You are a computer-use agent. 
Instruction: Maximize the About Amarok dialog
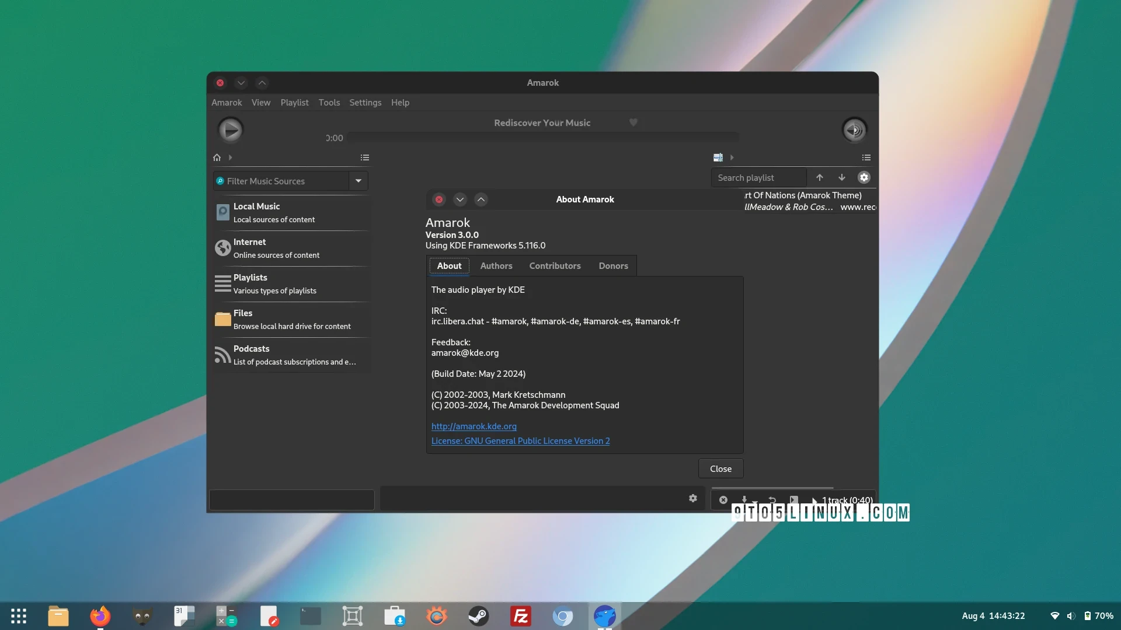coord(481,199)
